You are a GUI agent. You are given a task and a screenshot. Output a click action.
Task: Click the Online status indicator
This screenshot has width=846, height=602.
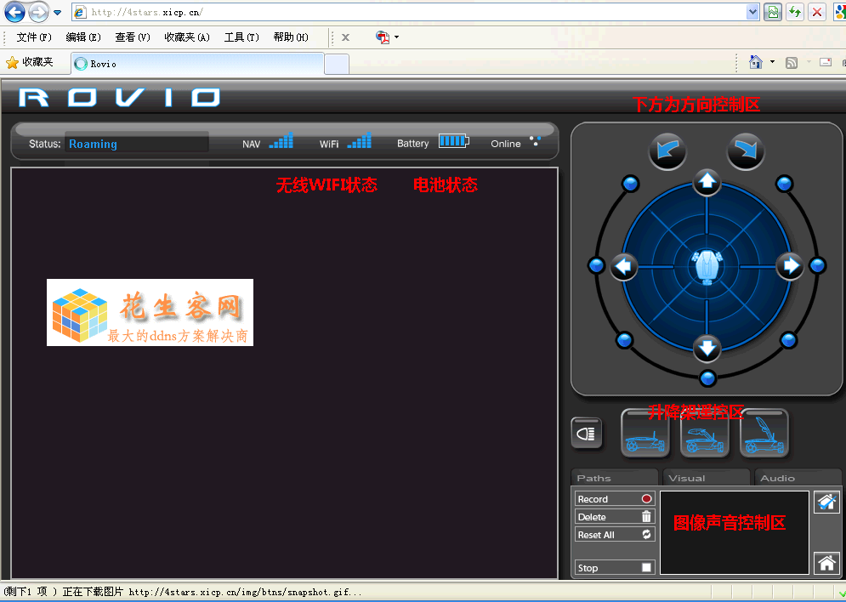tap(535, 141)
